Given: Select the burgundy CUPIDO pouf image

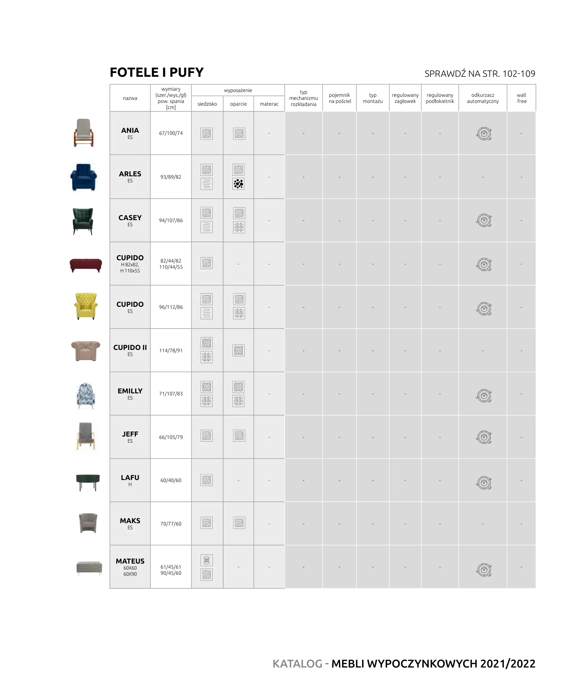Looking at the screenshot, I should [x=85, y=265].
